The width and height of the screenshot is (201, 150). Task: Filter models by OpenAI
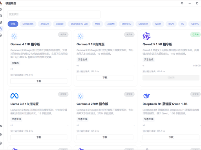click(x=195, y=24)
